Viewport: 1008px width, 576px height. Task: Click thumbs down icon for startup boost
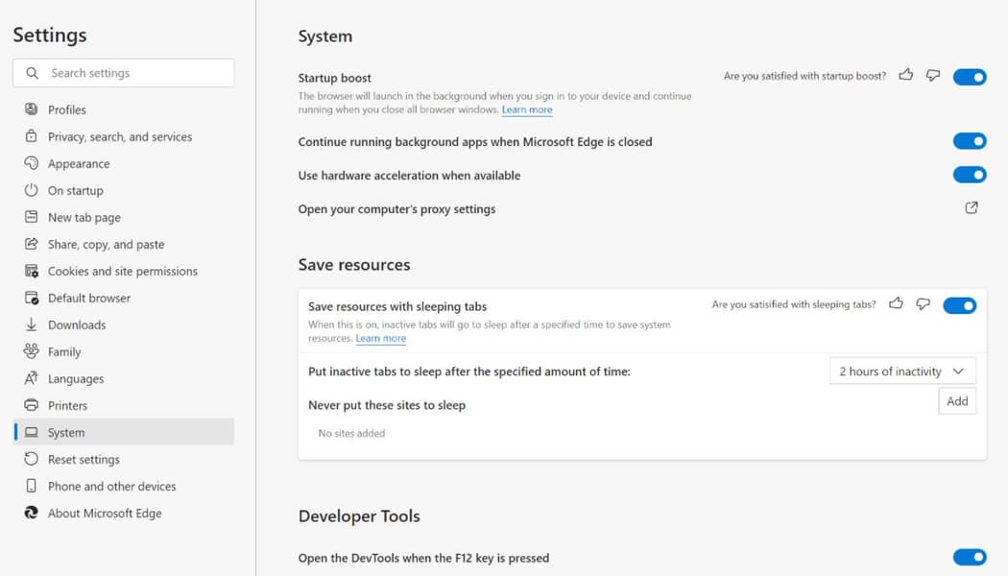(932, 75)
